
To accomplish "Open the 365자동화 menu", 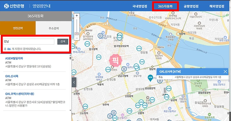I will (165, 6).
